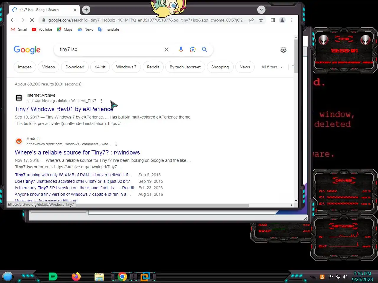Click the Sep 6, 2015 date text
The image size is (378, 283).
[x=149, y=175]
